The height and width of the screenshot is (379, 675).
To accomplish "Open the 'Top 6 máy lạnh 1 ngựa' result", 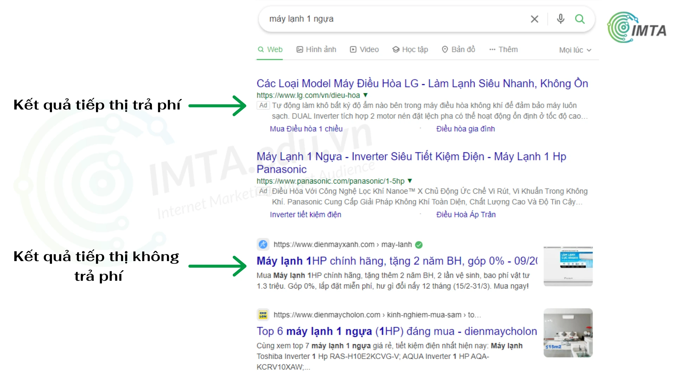I will tap(397, 331).
